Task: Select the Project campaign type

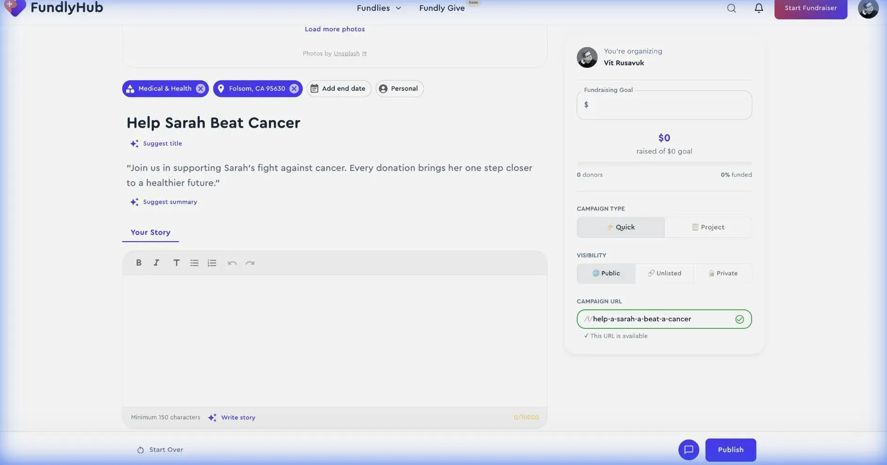Action: pos(708,227)
